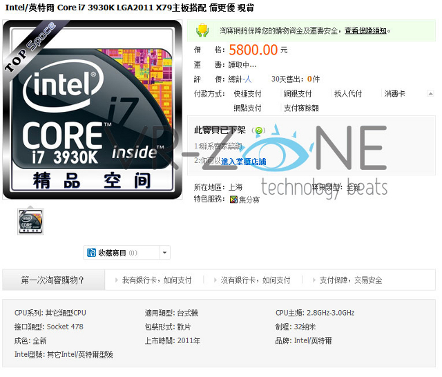
Task: Click the 網銀支付 payment option
Action: coord(298,93)
